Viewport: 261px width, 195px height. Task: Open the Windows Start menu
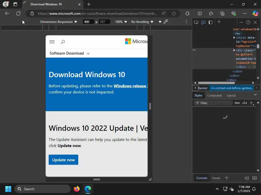tap(8, 189)
